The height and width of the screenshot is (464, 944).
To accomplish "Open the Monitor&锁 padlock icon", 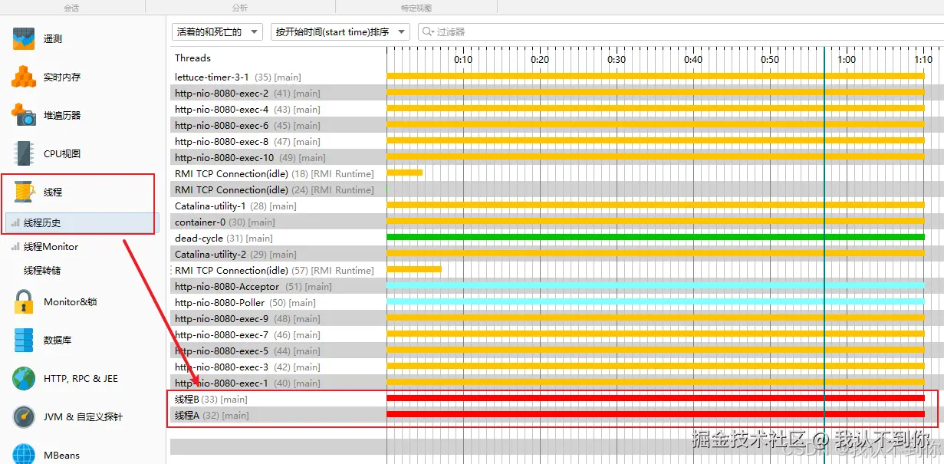I will coord(24,301).
